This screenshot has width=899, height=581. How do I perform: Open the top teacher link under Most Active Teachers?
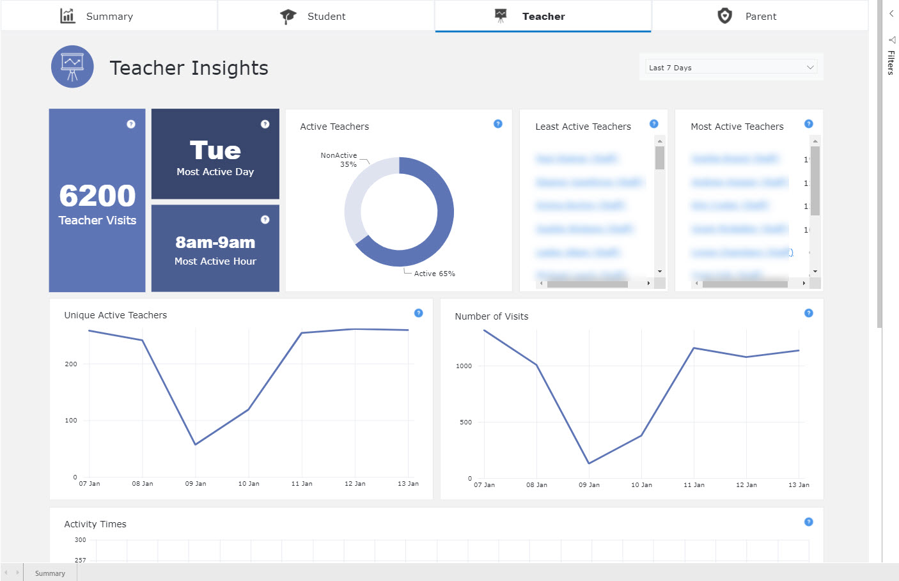(735, 159)
